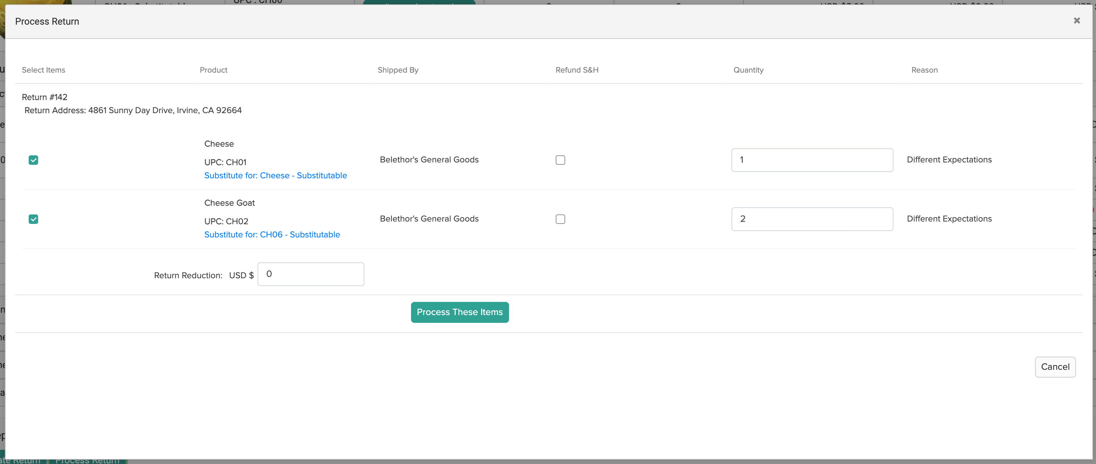Click the Product column header
This screenshot has height=464, width=1096.
[x=214, y=70]
